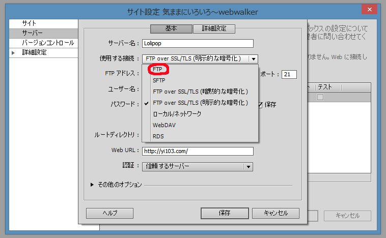
Task: Select FTP over SSL/TLS implicit encryption option
Action: (x=200, y=92)
